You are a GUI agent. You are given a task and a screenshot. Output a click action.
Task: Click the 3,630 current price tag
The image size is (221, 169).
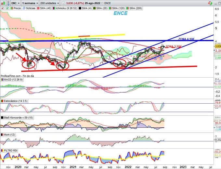coord(218,46)
